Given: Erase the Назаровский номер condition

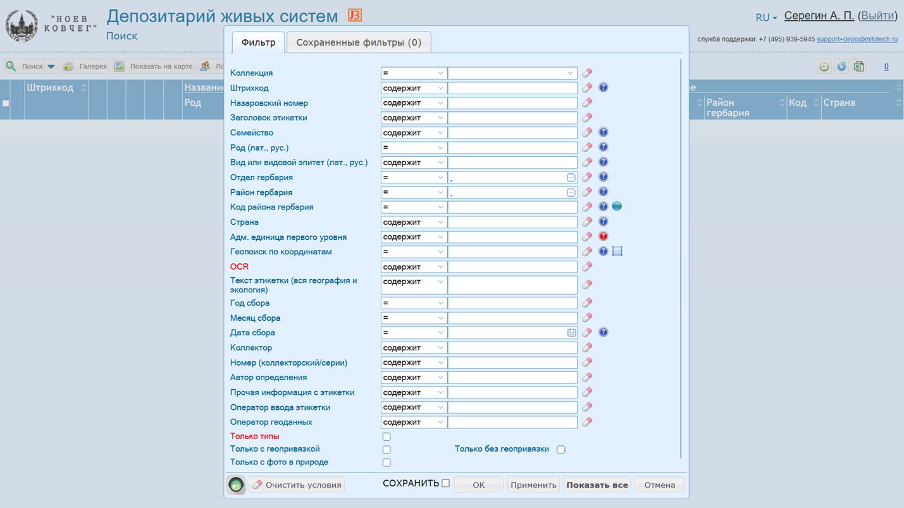Looking at the screenshot, I should coord(587,103).
